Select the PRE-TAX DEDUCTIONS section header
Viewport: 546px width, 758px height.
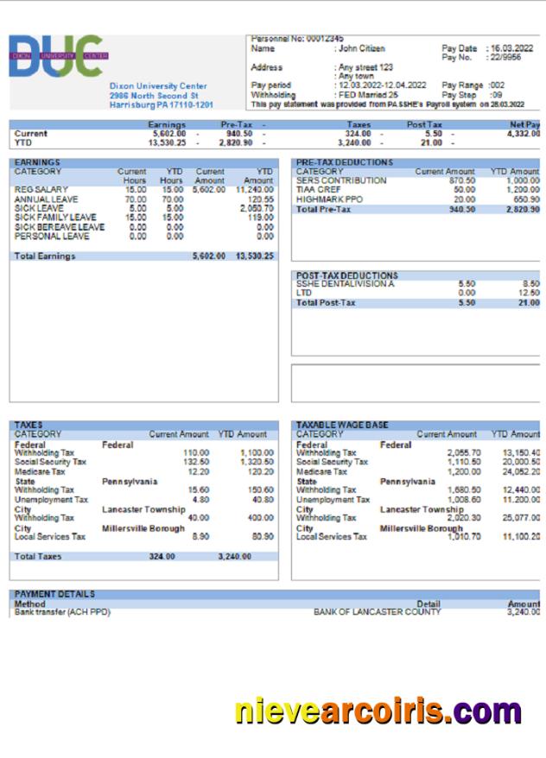344,162
